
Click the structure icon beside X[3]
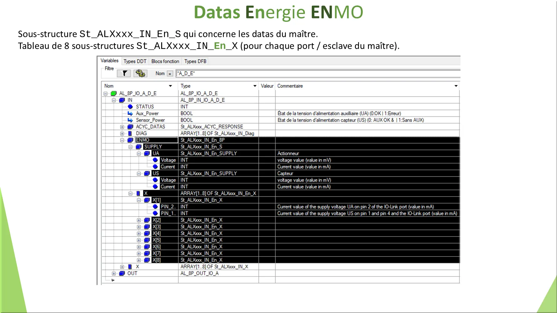147,227
